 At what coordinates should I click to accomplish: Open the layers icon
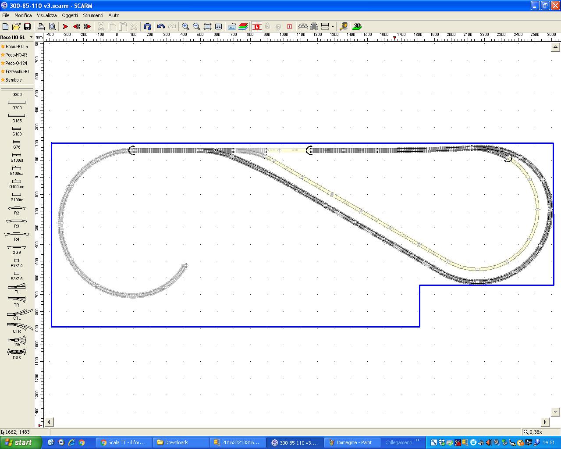(x=243, y=26)
